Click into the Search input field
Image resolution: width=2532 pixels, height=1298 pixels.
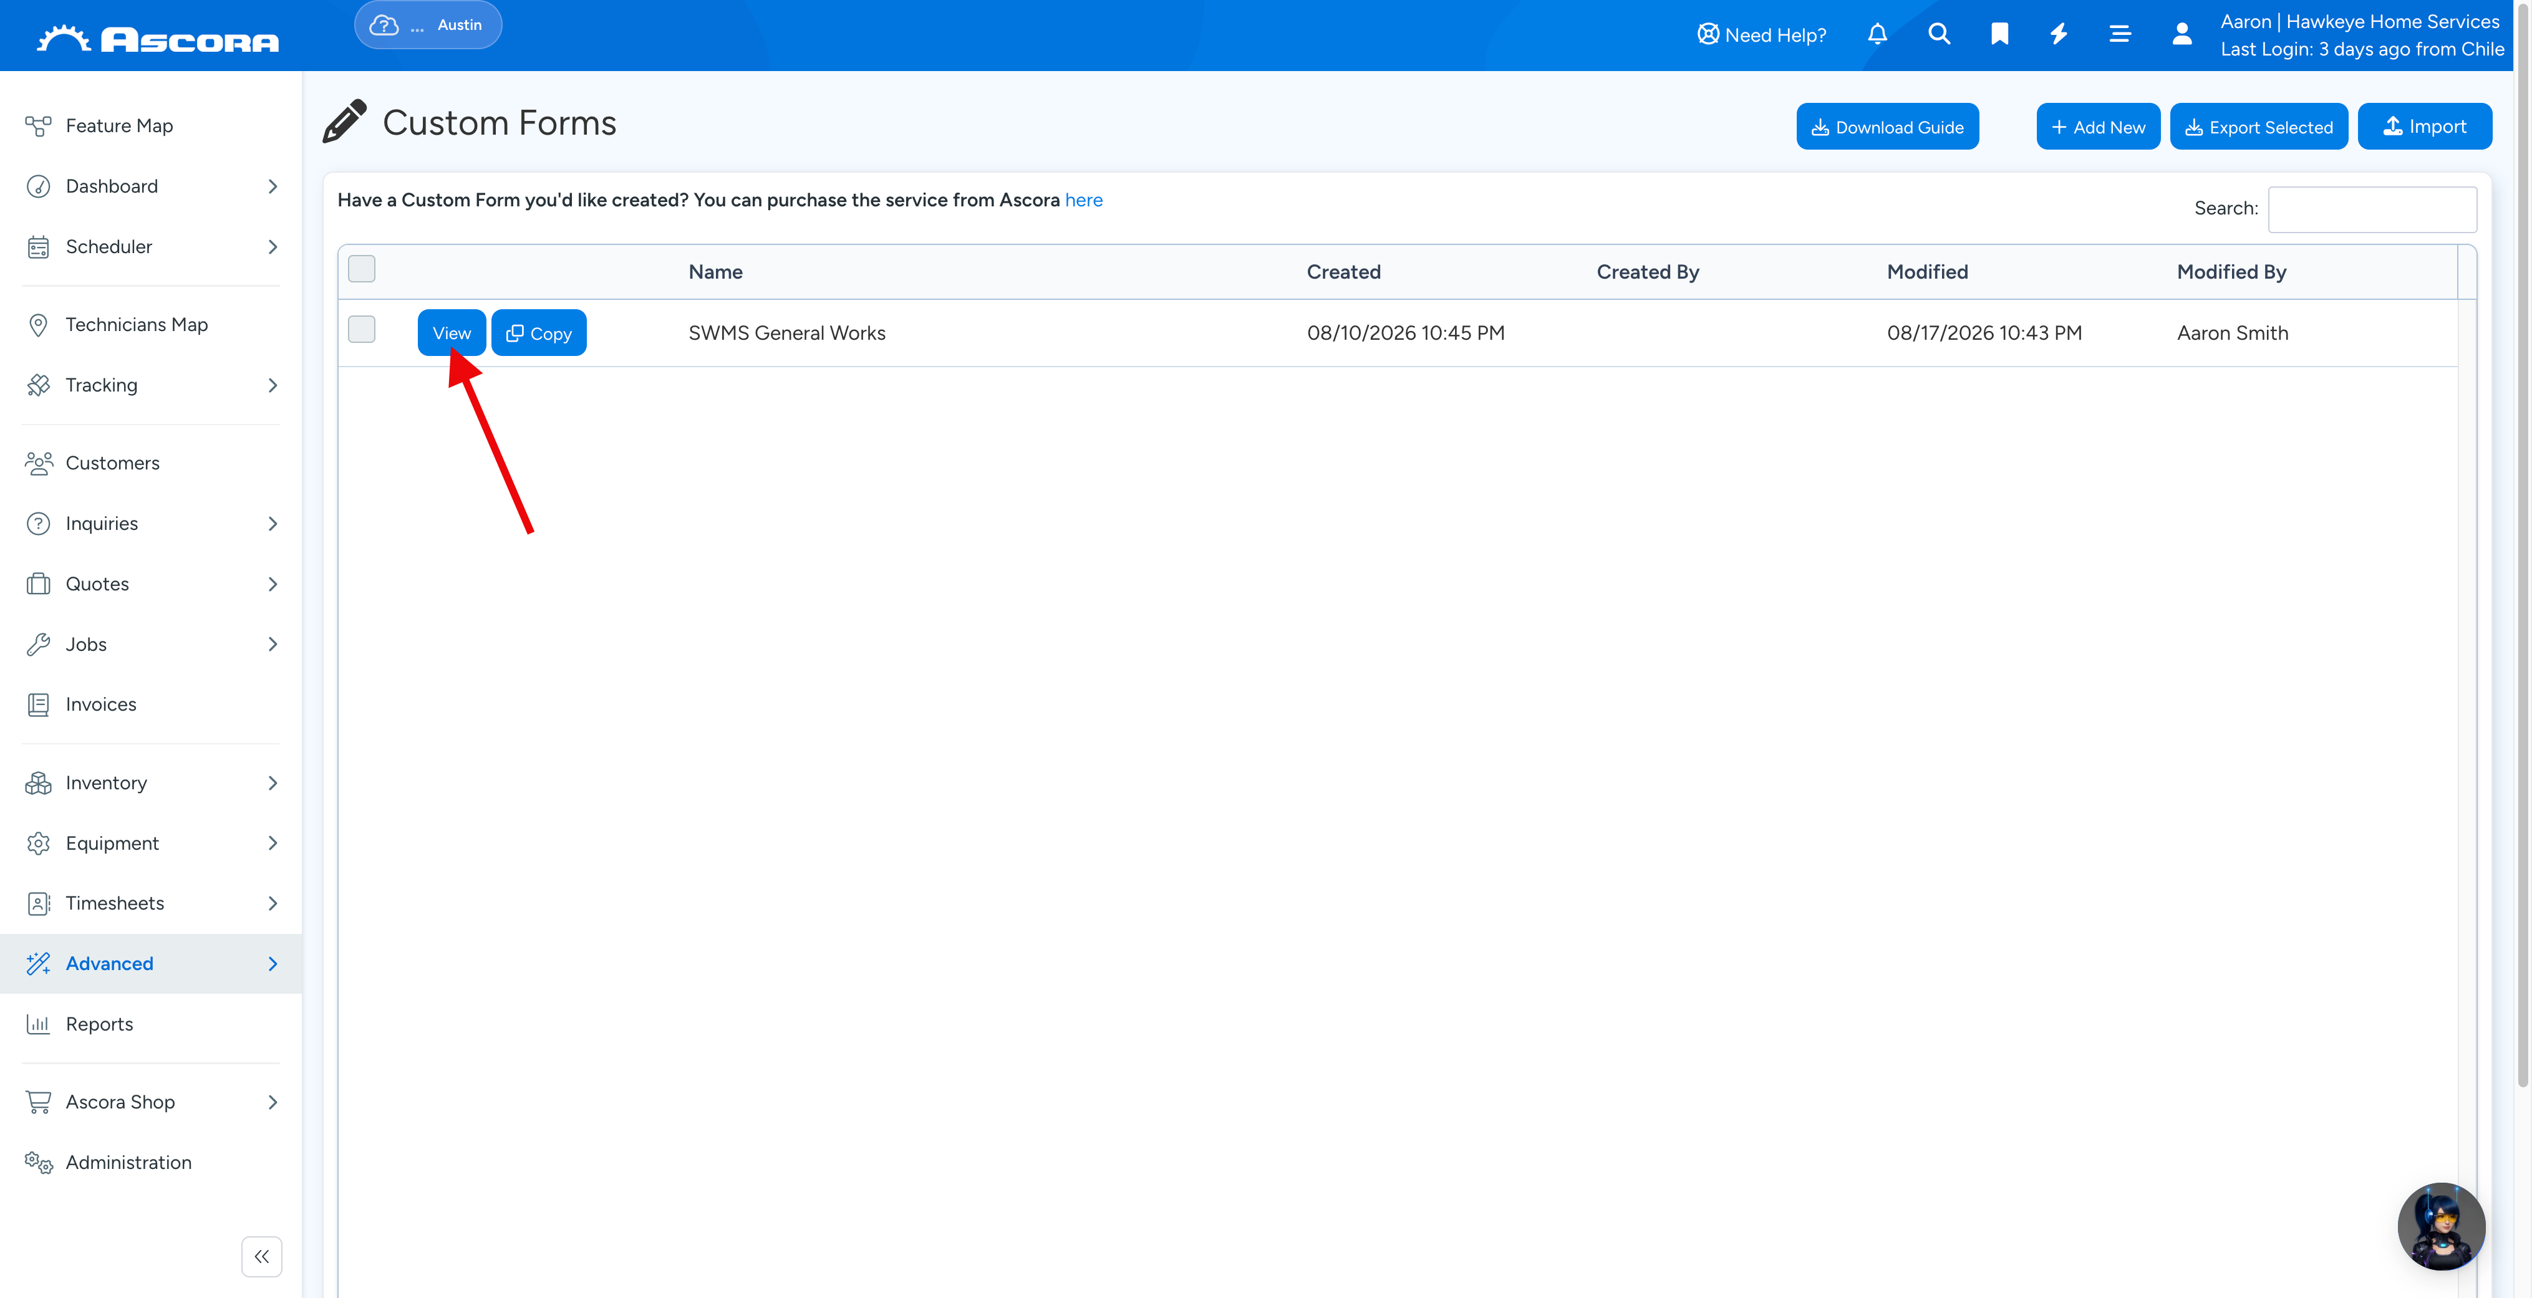pyautogui.click(x=2372, y=208)
